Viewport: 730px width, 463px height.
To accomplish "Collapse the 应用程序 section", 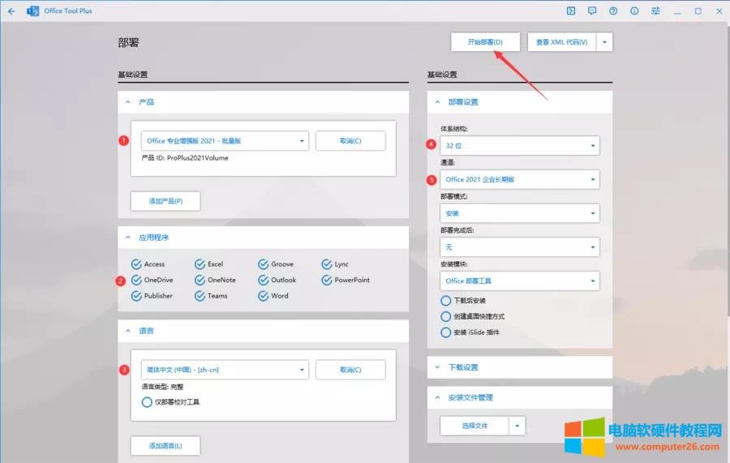I will tap(127, 238).
